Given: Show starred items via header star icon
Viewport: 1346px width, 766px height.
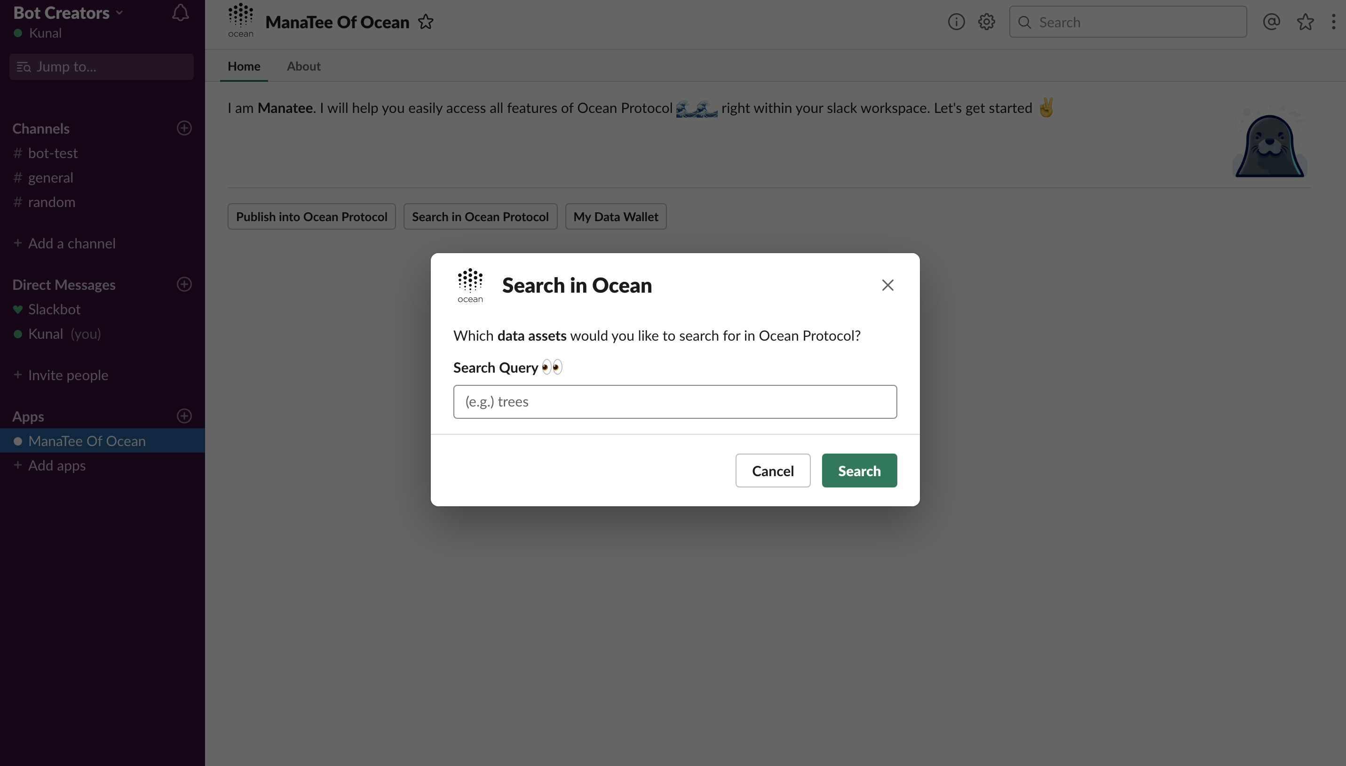Looking at the screenshot, I should (1305, 22).
